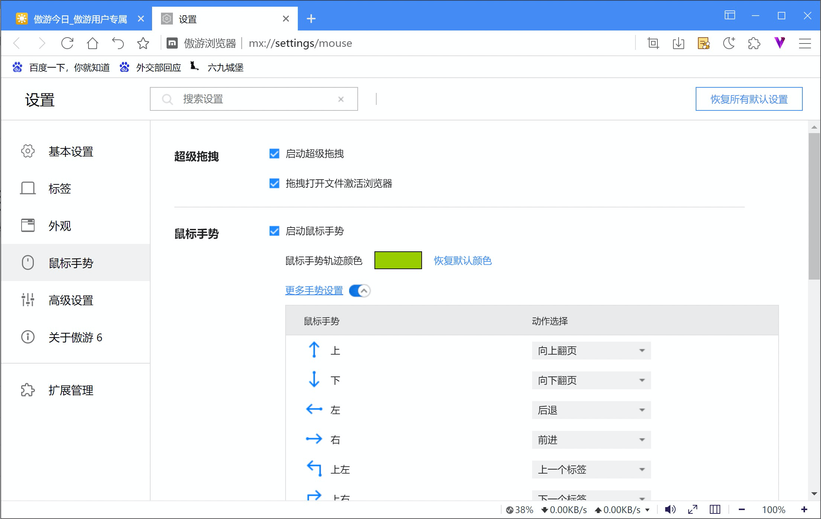Toggle split screen icon in status bar
Image resolution: width=821 pixels, height=519 pixels.
click(715, 509)
